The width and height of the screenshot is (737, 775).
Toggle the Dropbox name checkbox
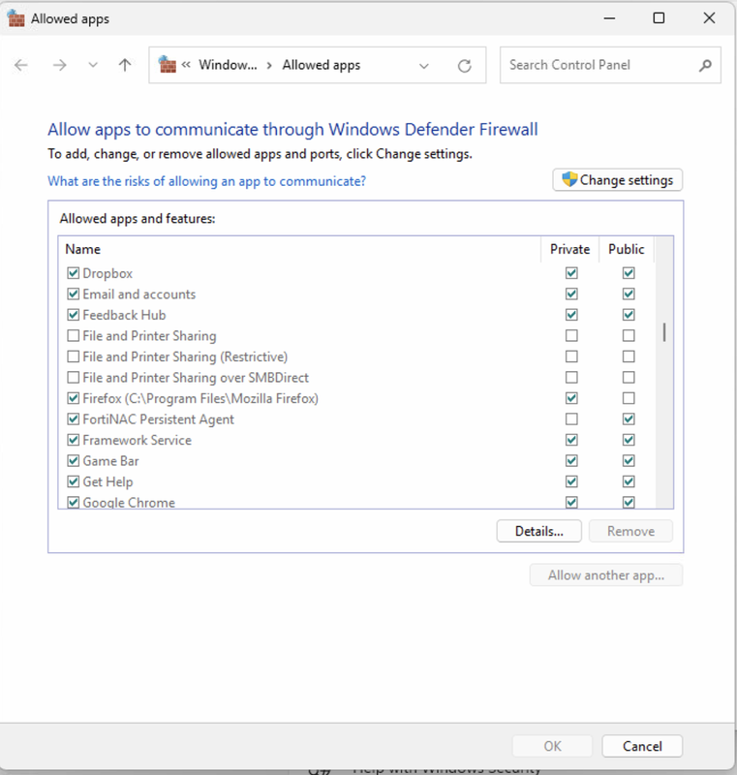(x=73, y=273)
